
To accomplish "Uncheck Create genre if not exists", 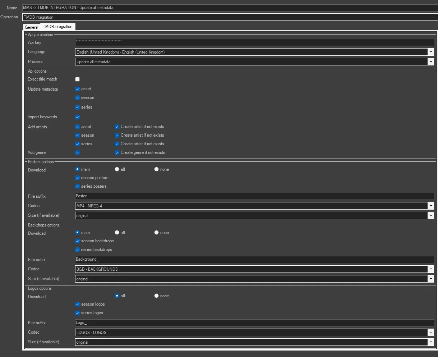I will tap(117, 152).
